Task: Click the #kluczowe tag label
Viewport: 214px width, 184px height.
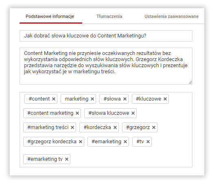Action: [x=148, y=99]
